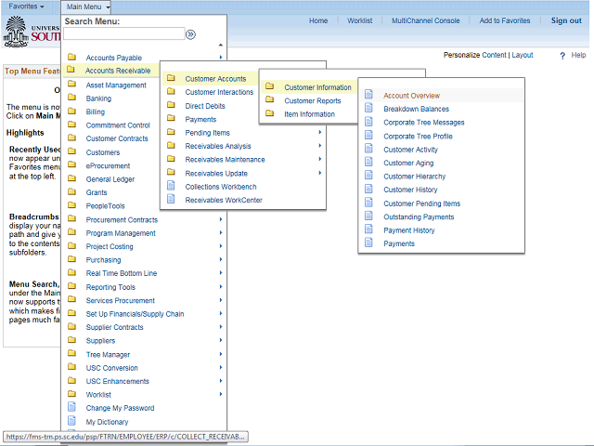Expand the Procurement Contracts submenu arrow
594x446 pixels.
coord(221,219)
